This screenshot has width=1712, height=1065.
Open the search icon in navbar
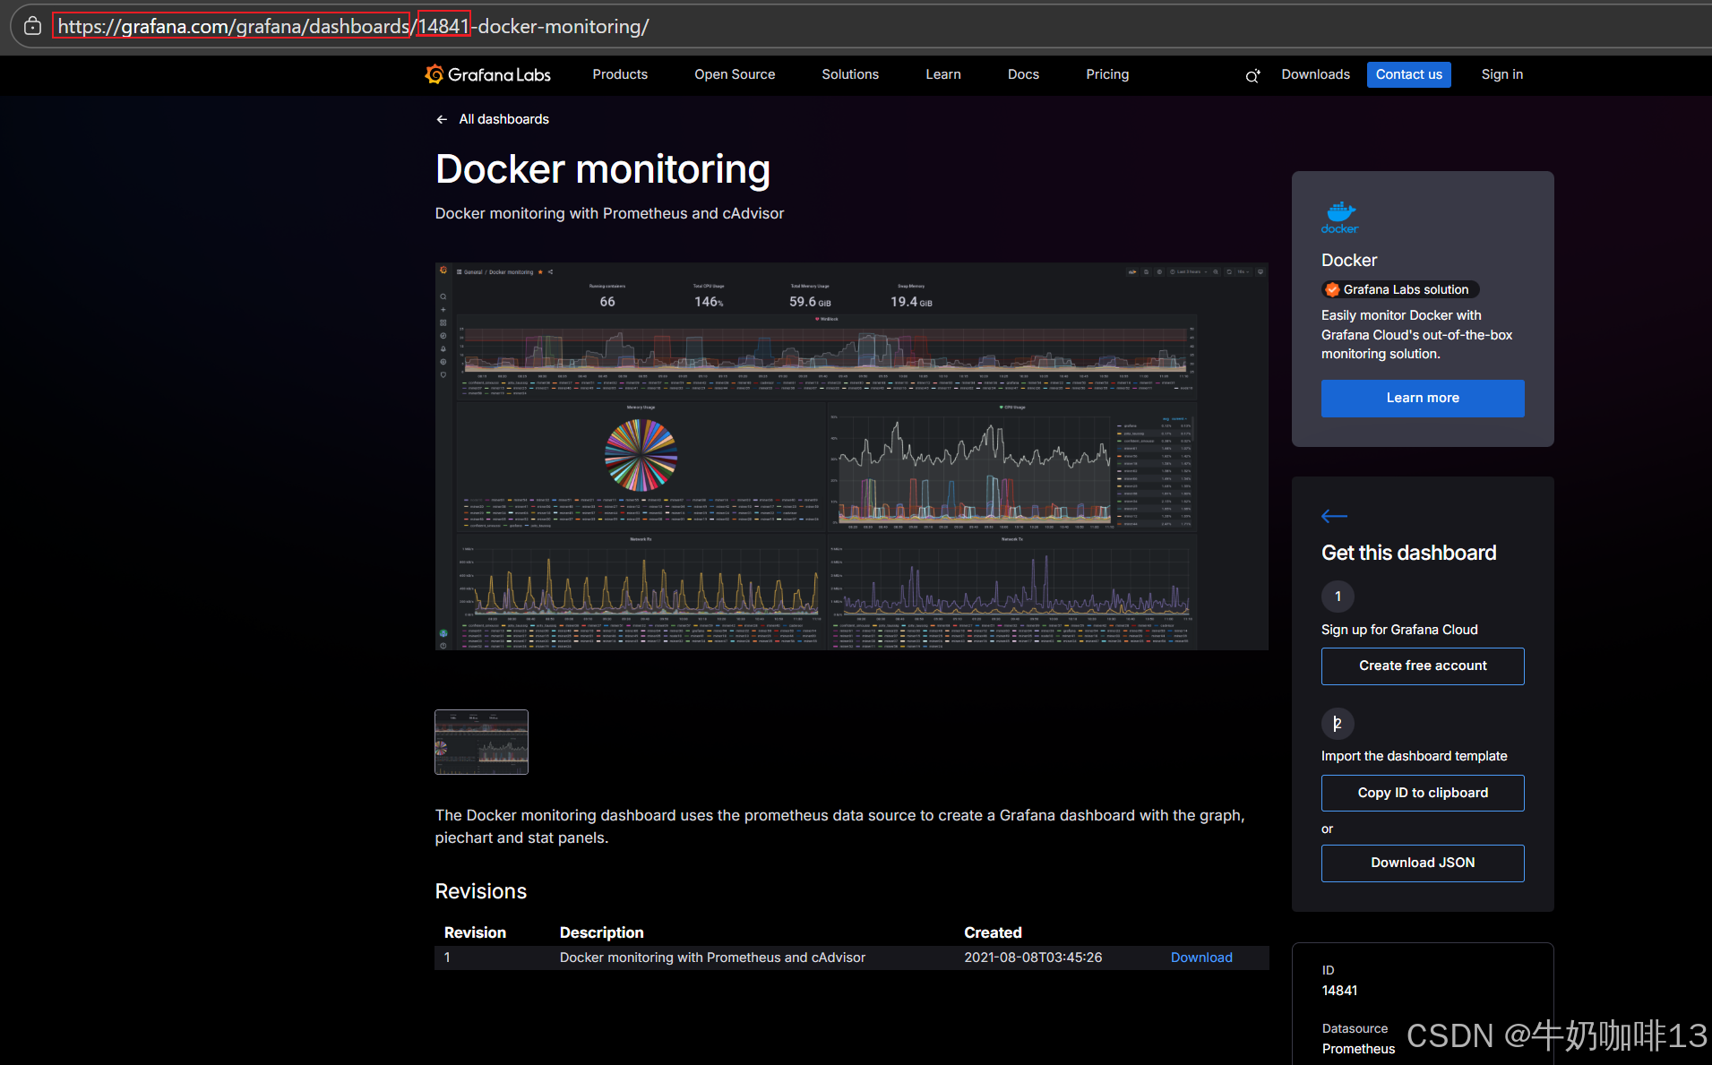[x=1252, y=75]
